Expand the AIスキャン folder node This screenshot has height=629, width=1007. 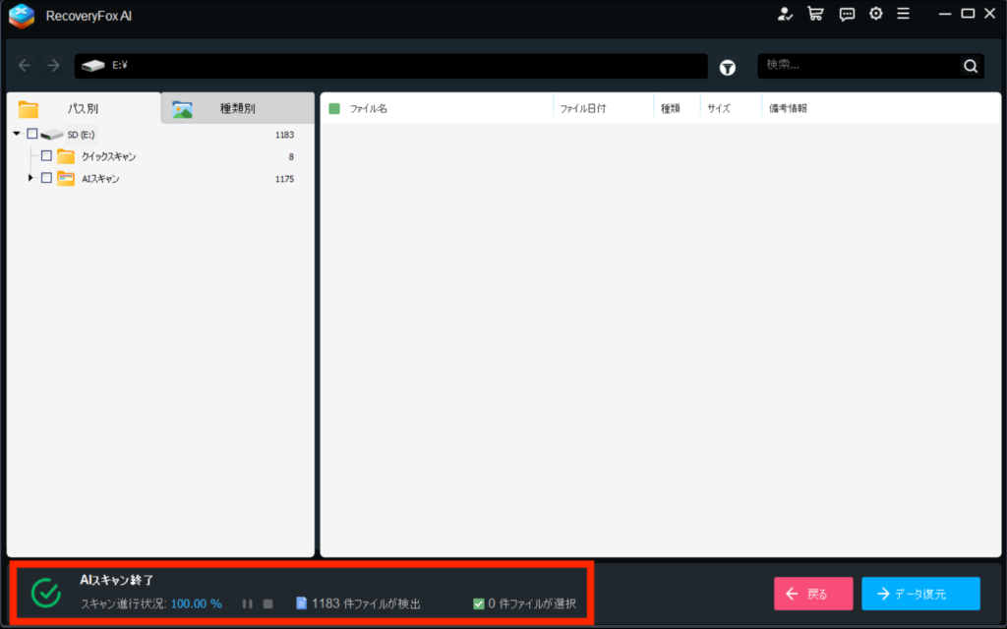coord(31,178)
